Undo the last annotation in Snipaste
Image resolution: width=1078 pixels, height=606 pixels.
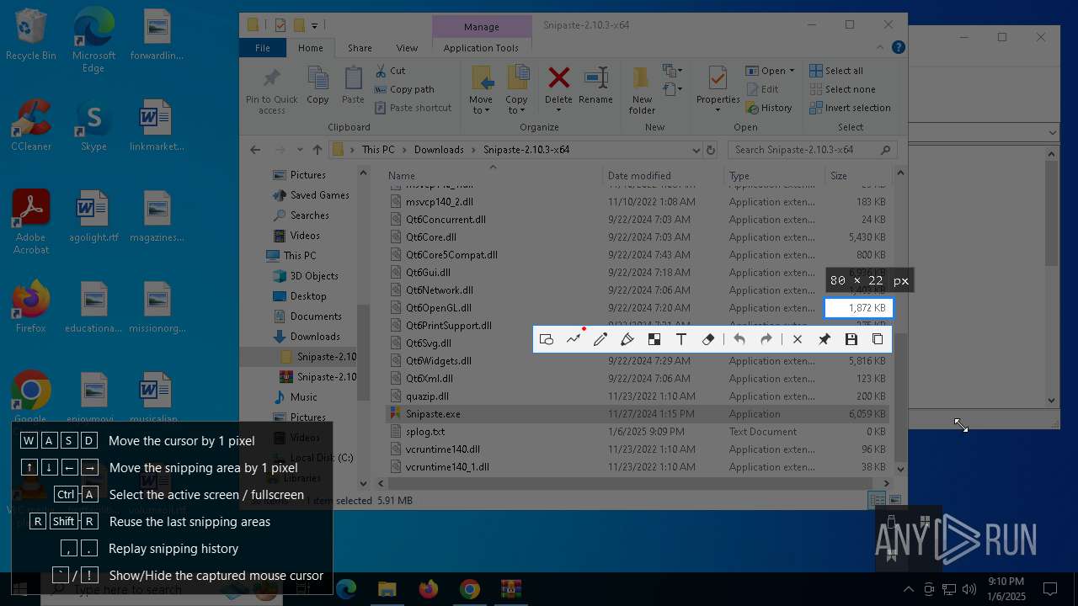click(739, 339)
